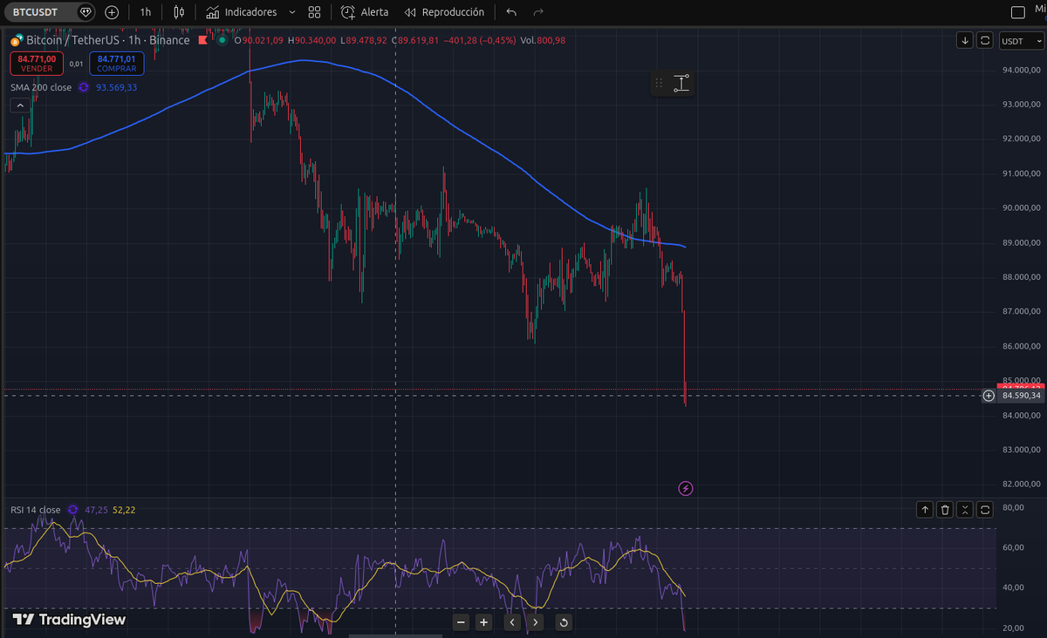Viewport: 1047px width, 638px height.
Task: Create an alert with the Alerta button
Action: pyautogui.click(x=365, y=12)
